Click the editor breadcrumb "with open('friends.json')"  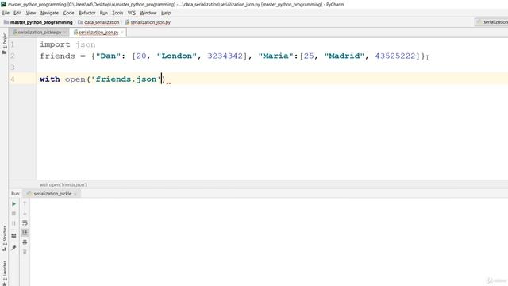(63, 184)
